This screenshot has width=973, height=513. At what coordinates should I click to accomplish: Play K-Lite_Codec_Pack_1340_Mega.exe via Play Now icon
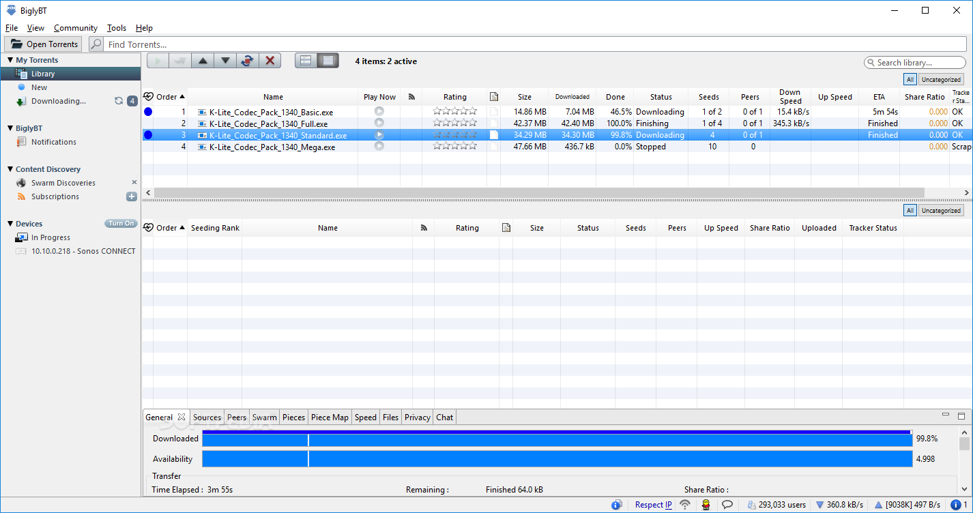coord(379,146)
